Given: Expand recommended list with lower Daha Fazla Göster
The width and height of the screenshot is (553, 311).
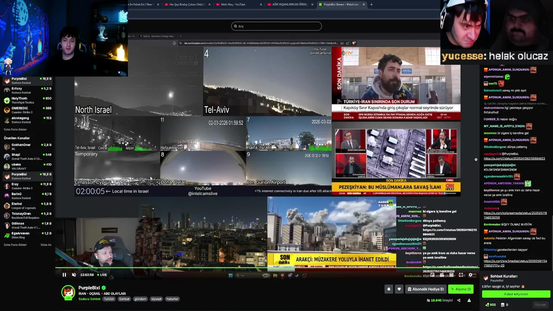Looking at the screenshot, I should (x=15, y=245).
